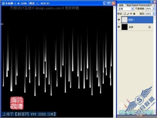
Task: Open the opacity slider arrow
Action: point(154,9)
